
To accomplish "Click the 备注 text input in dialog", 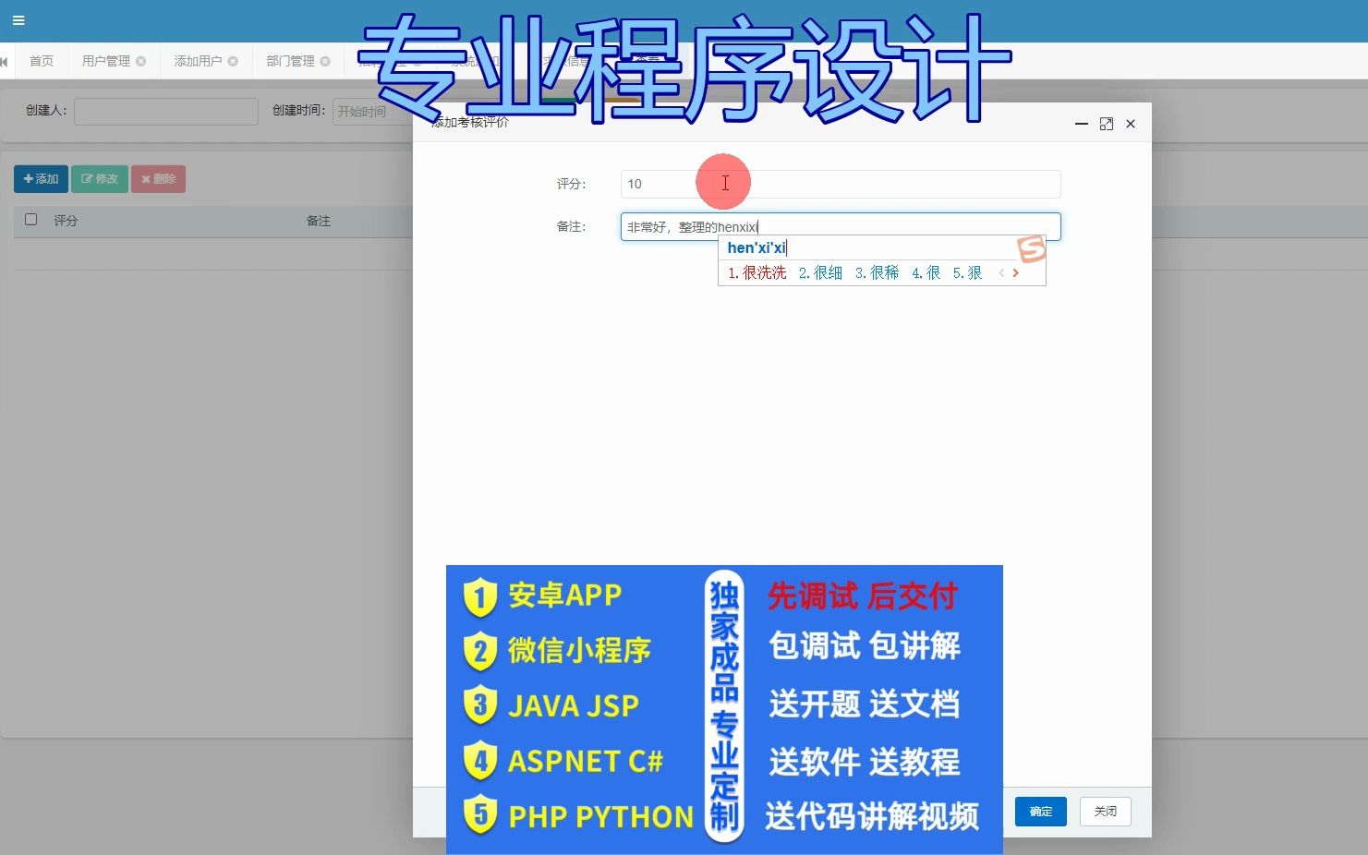I will point(841,227).
